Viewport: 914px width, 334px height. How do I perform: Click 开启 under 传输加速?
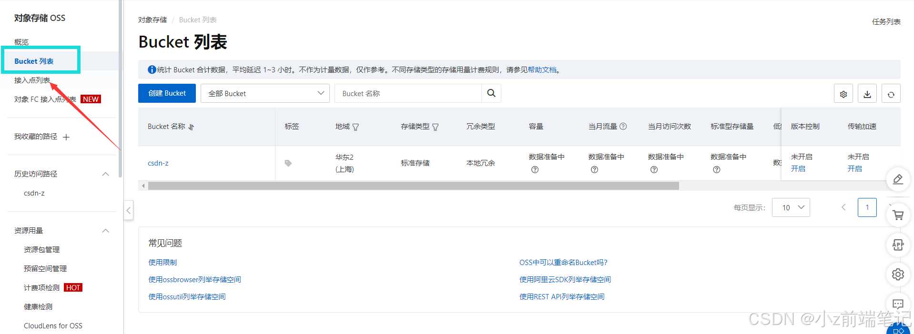[x=855, y=169]
